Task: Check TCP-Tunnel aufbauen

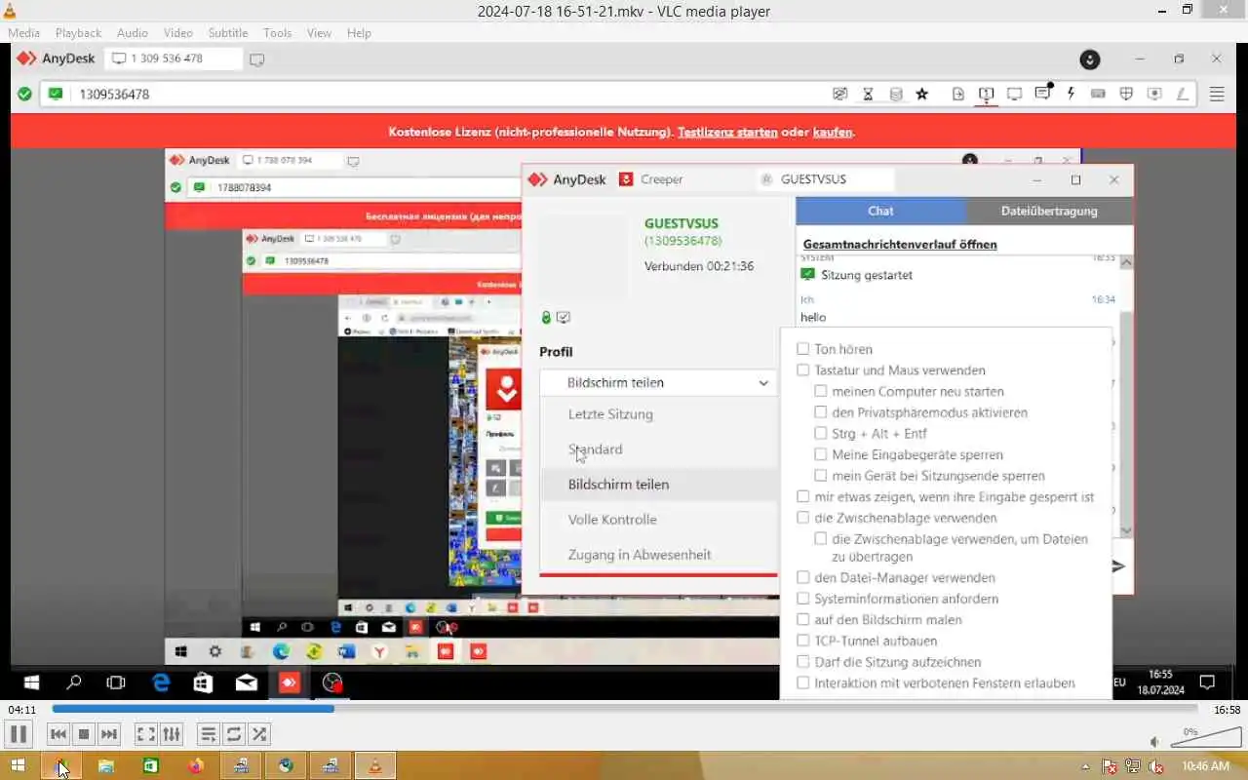Action: [803, 641]
